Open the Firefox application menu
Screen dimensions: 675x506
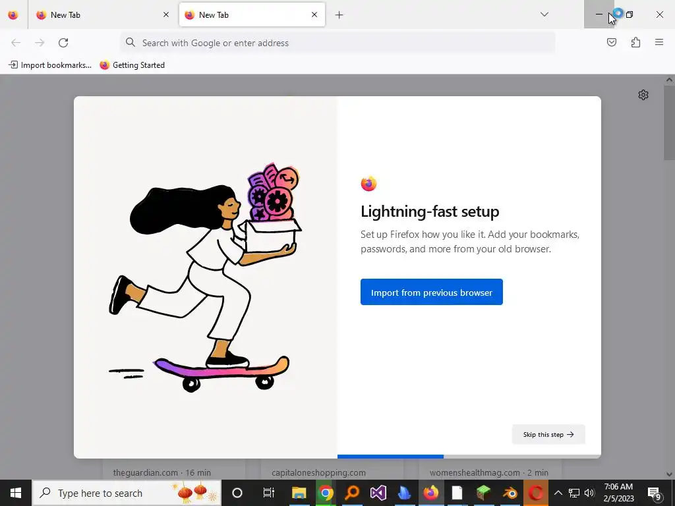[659, 43]
